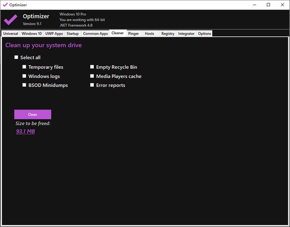This screenshot has height=227, width=290.
Task: Click the Version: 9.1 text
Action: click(x=32, y=24)
